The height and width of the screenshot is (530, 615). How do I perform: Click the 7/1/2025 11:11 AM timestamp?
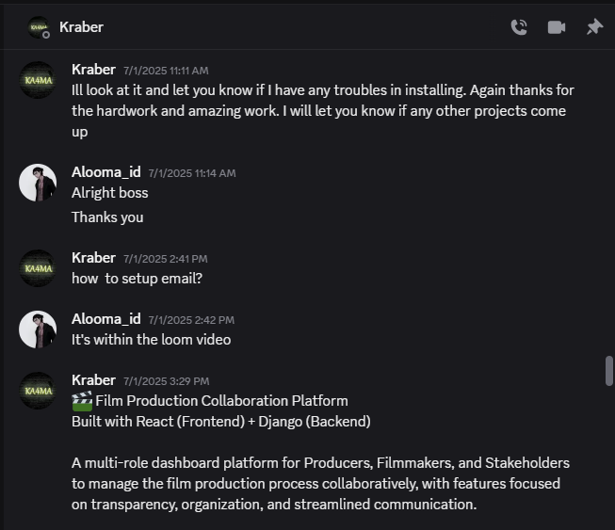tap(166, 71)
